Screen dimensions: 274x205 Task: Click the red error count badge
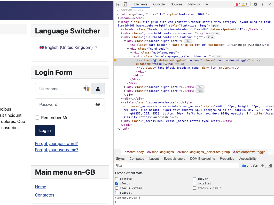[x=238, y=4]
